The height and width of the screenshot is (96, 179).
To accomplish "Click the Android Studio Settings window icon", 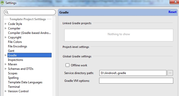I will click(x=2, y=3).
